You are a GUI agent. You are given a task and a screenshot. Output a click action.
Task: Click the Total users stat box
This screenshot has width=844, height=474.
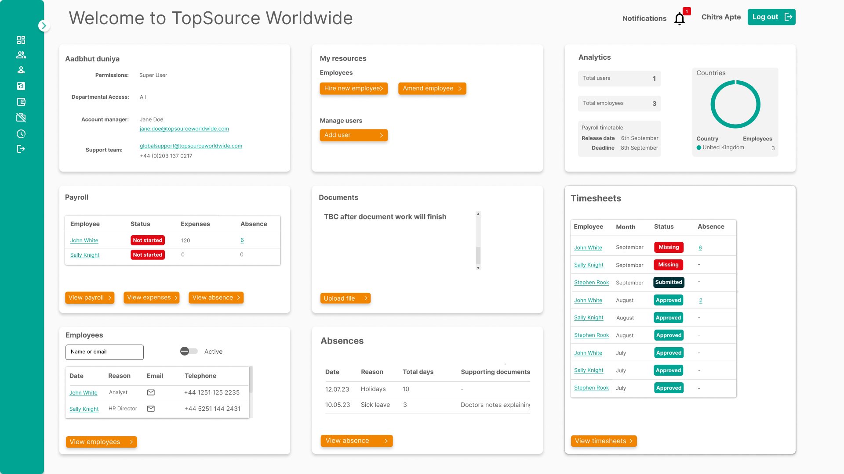click(x=619, y=79)
